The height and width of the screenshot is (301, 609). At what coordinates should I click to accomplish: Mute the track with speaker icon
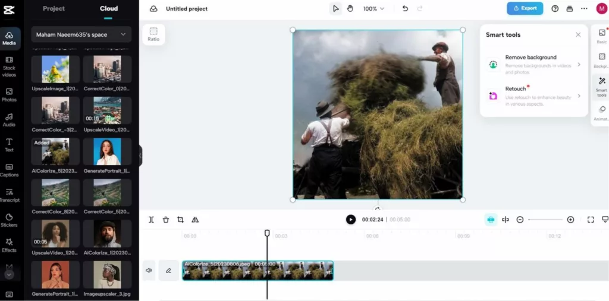point(149,271)
